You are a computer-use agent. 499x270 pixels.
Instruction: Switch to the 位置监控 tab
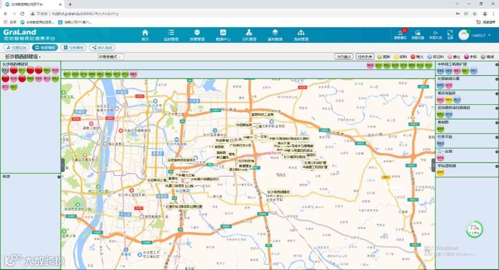[x=17, y=47]
